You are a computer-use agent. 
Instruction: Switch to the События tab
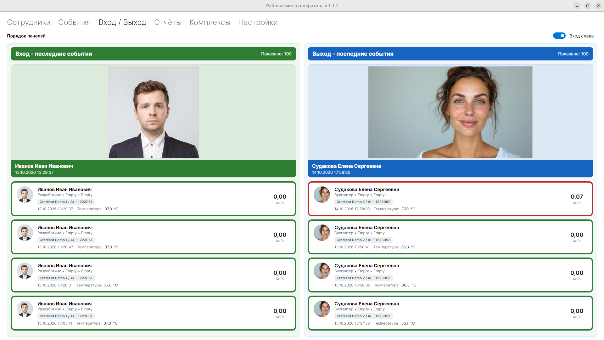pos(75,22)
